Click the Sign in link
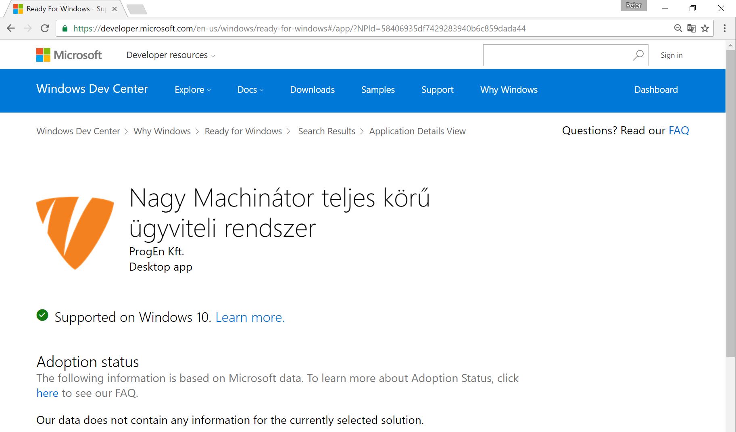 (x=671, y=55)
